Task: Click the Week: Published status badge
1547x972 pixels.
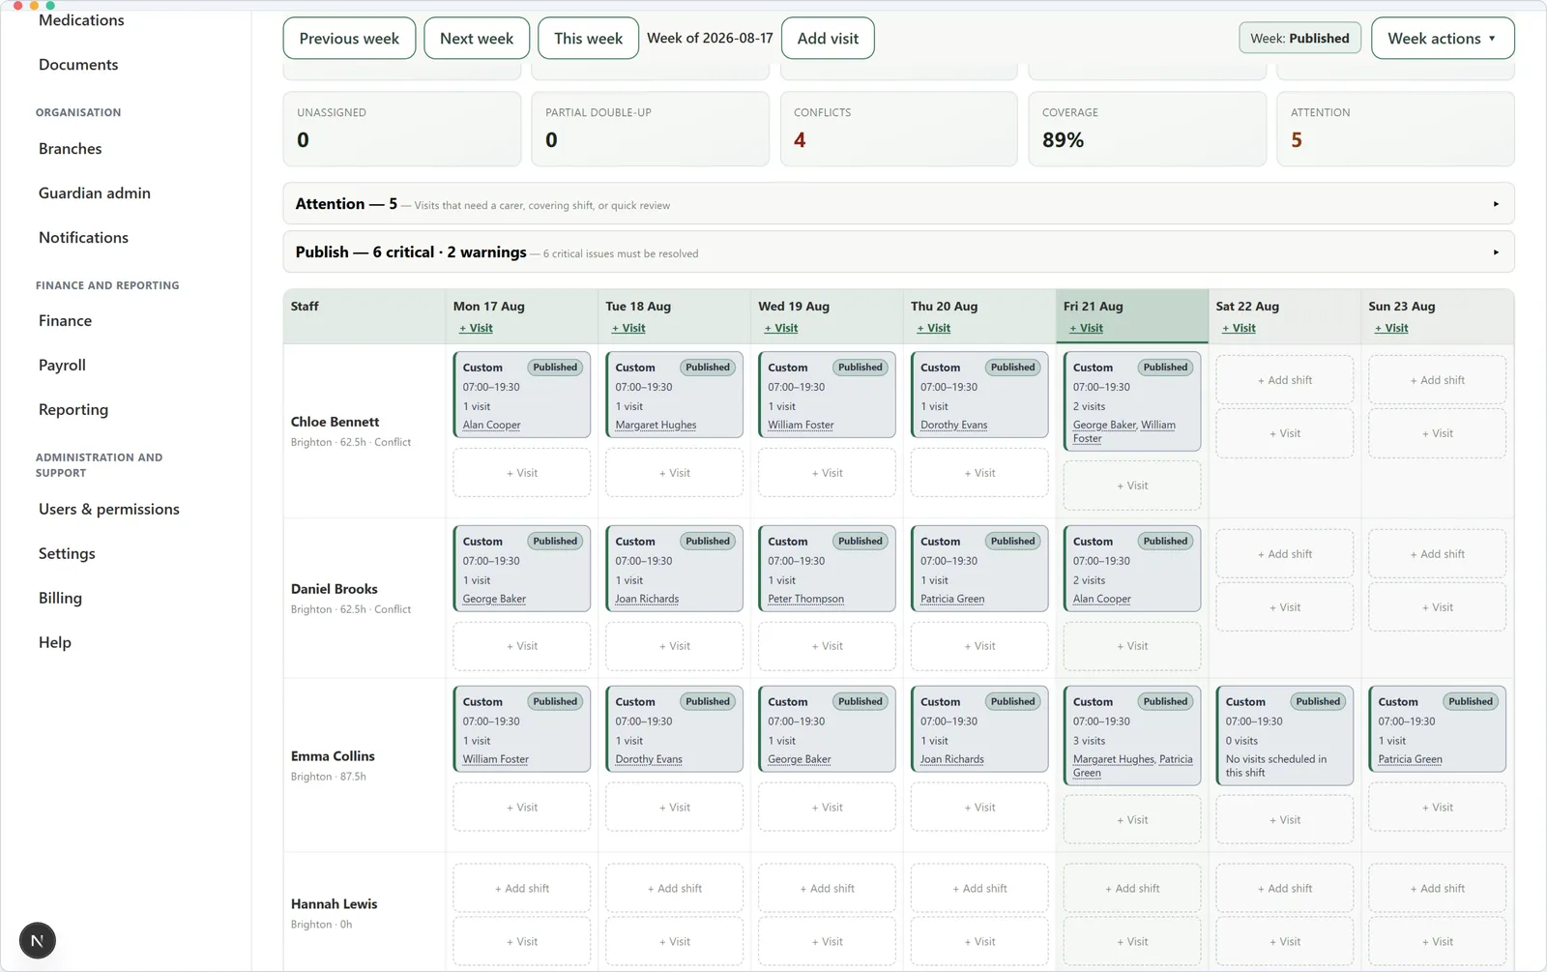Action: [x=1299, y=39]
